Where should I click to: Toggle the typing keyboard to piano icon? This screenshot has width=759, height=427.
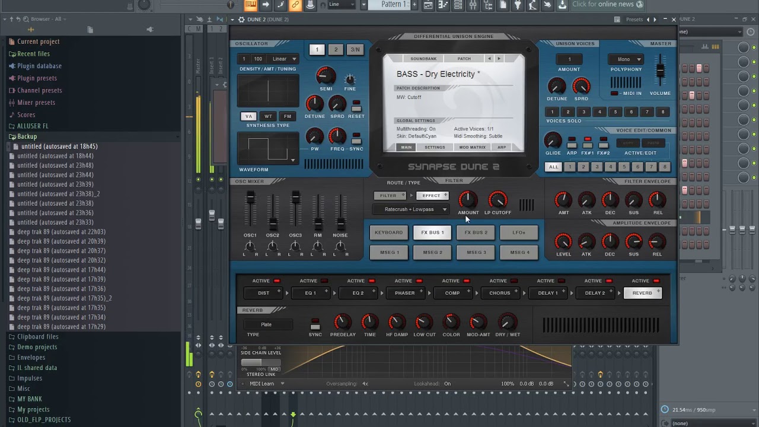pyautogui.click(x=251, y=5)
